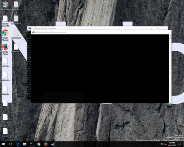Open the cmd.exe window system menu icon
The height and width of the screenshot is (147, 184).
(x=29, y=28)
